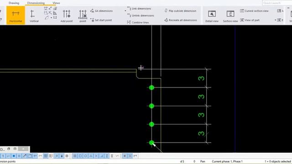Click top-right small dimension icon with dots
Viewport: 292px width, 164px height.
(55, 9)
